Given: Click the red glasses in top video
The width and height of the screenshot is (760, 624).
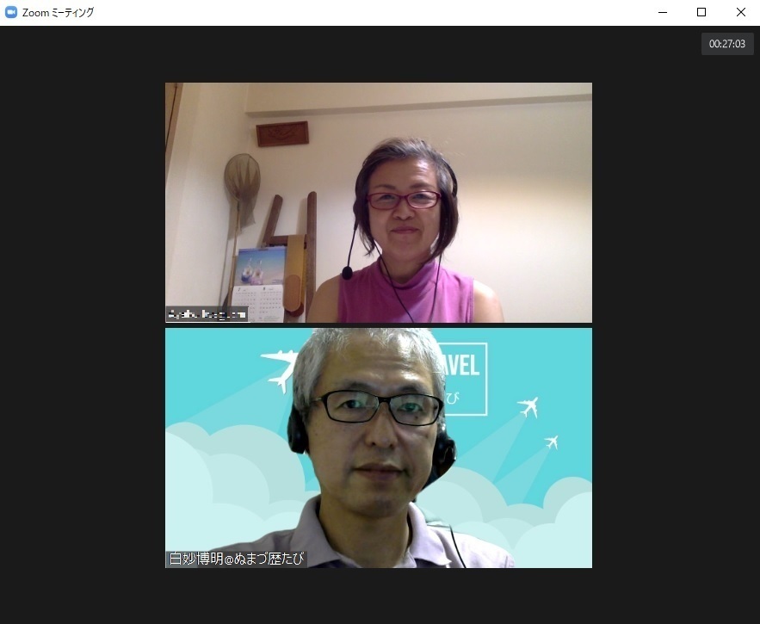Looking at the screenshot, I should pos(404,200).
